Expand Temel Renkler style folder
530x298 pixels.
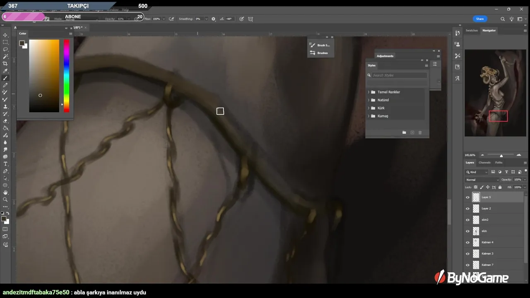pyautogui.click(x=369, y=92)
